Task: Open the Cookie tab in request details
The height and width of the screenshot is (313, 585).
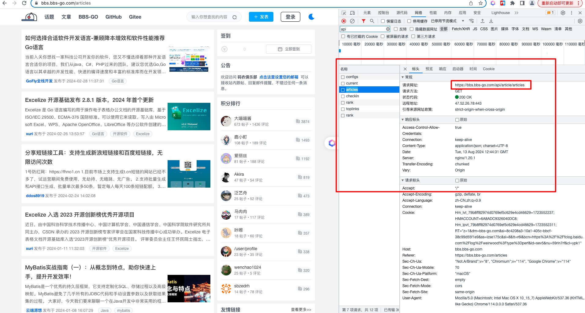Action: tap(489, 69)
